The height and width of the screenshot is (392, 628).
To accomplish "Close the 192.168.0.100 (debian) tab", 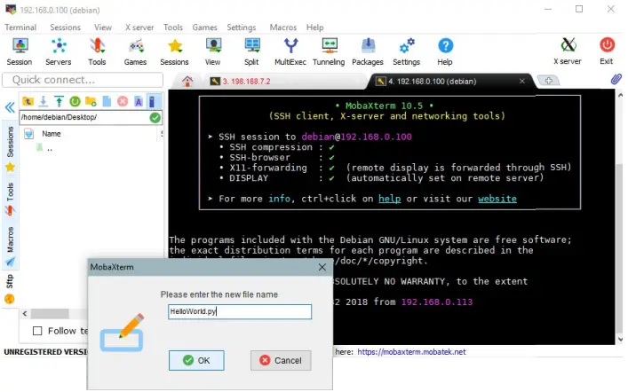I will [522, 81].
